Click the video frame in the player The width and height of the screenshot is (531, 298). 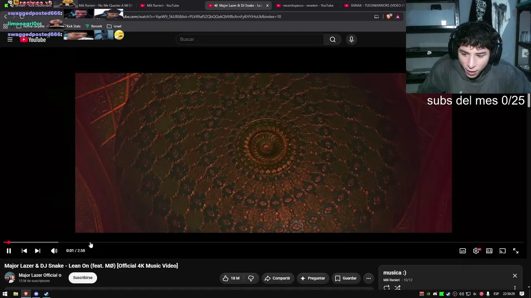263,153
